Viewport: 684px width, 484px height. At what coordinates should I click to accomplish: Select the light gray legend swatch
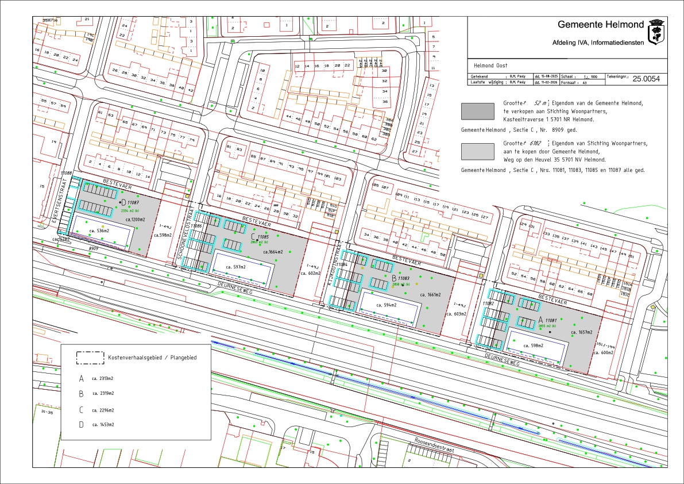(477, 151)
